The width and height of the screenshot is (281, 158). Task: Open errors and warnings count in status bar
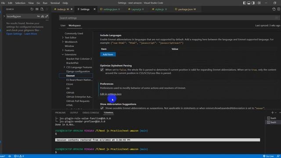[19, 156]
